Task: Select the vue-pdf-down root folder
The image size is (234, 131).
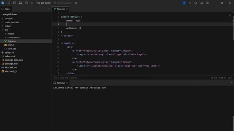Action: pos(10,15)
